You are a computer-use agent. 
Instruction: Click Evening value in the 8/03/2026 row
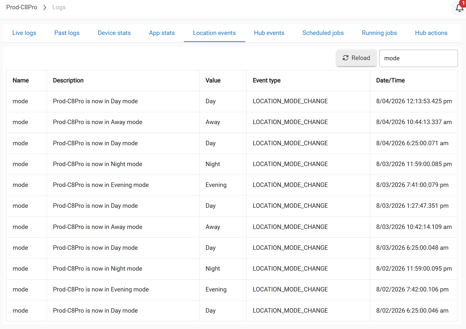pos(216,185)
